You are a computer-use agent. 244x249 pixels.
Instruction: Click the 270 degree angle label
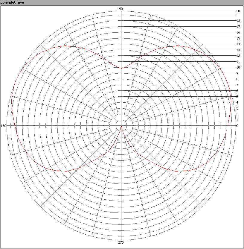point(121,242)
